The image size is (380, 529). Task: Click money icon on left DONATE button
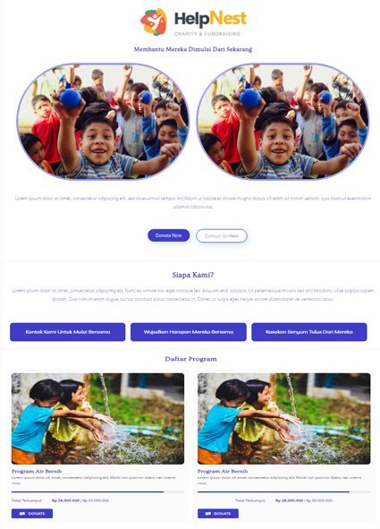point(22,514)
